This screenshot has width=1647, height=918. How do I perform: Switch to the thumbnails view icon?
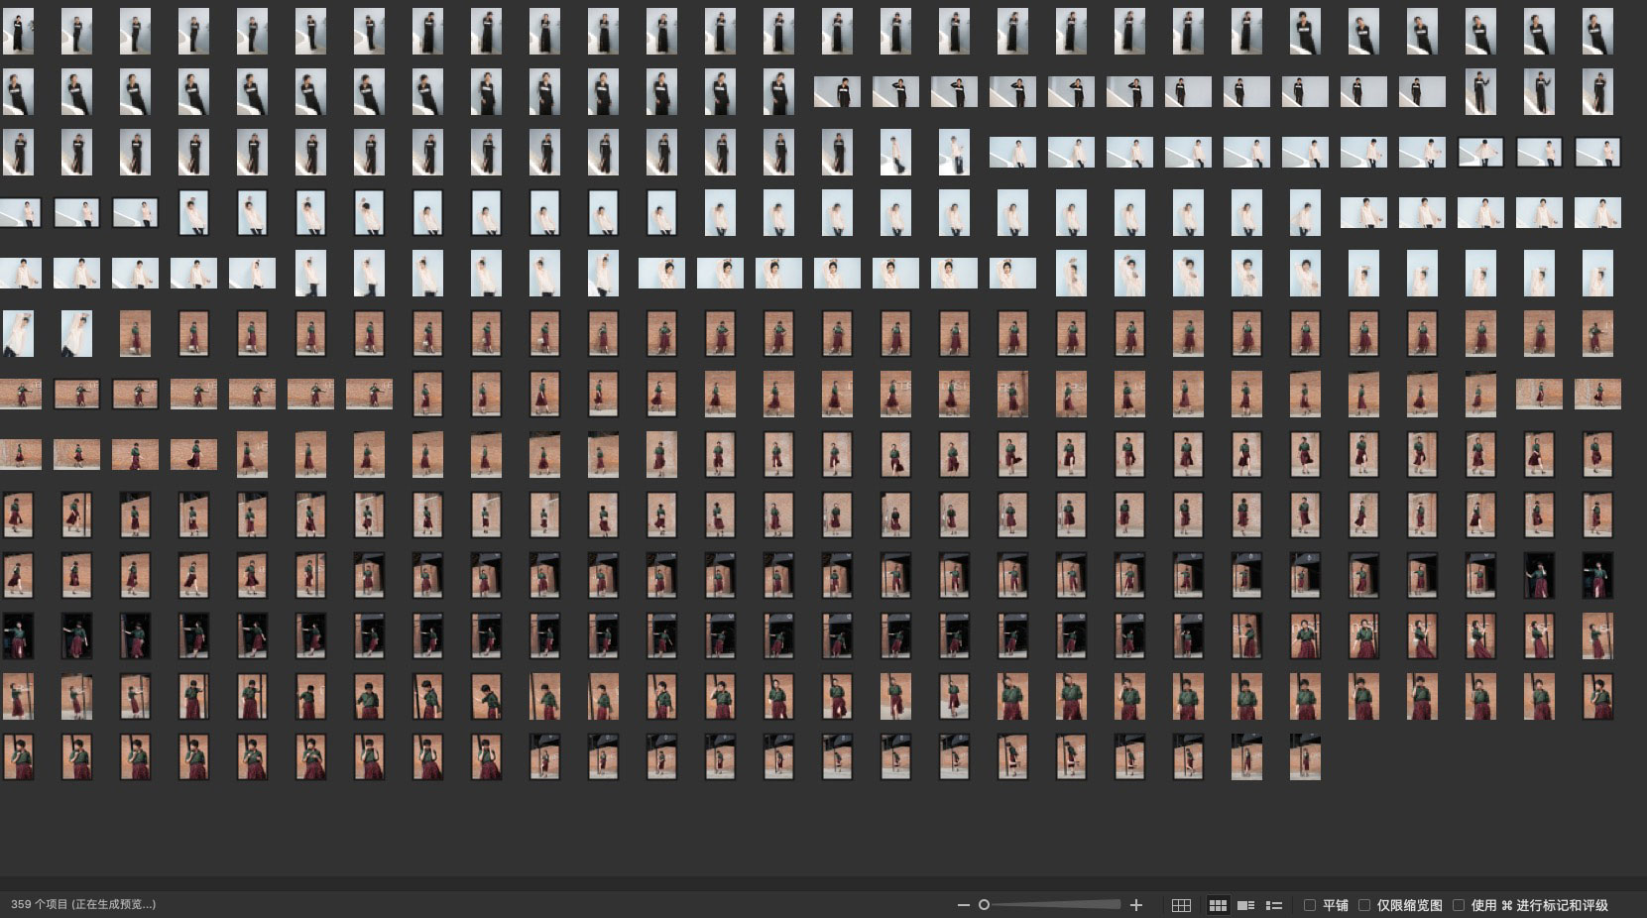1218,905
